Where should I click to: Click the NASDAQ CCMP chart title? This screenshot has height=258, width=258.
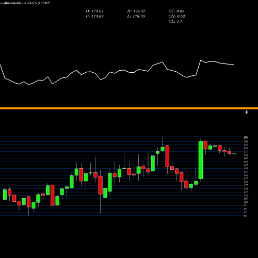click(x=38, y=3)
